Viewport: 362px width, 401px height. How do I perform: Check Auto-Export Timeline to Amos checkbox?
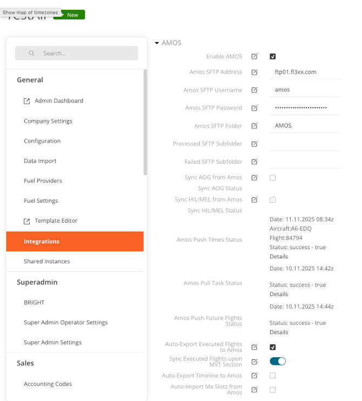(273, 376)
